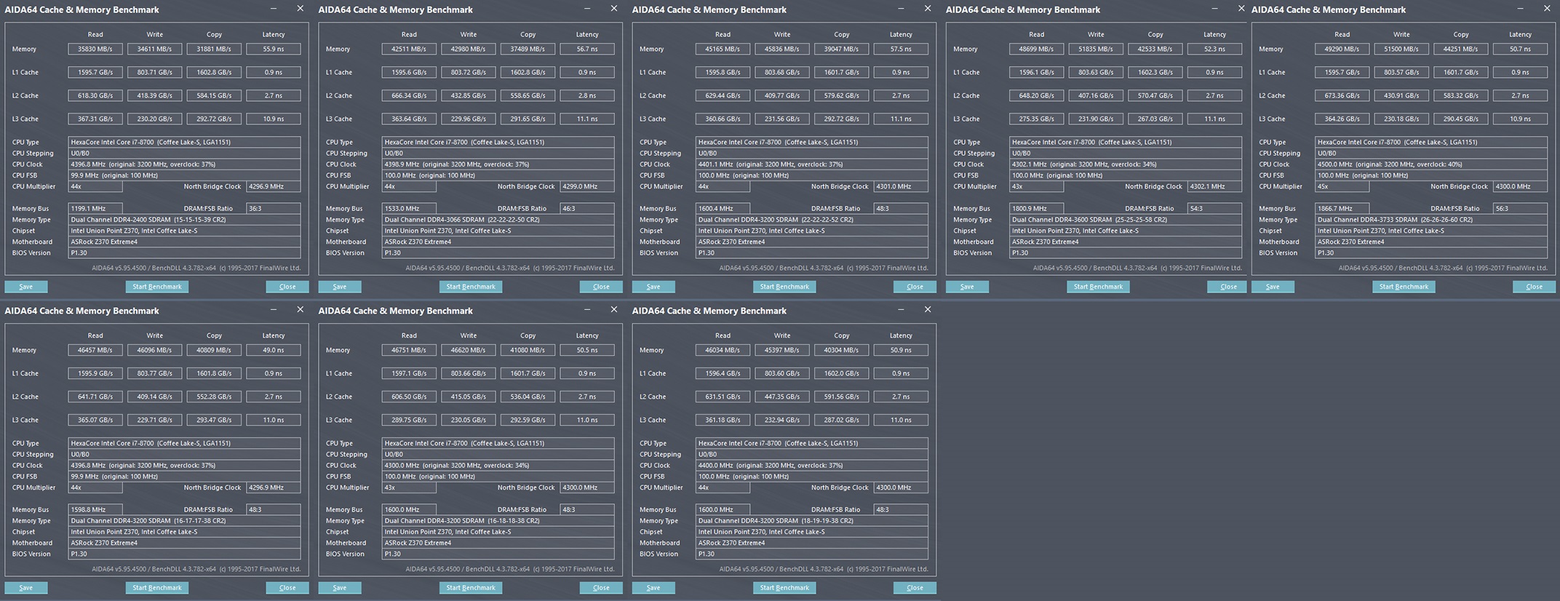Image resolution: width=1560 pixels, height=601 pixels.
Task: Start Benchmark in the DDR4-3600 window
Action: pyautogui.click(x=1098, y=287)
